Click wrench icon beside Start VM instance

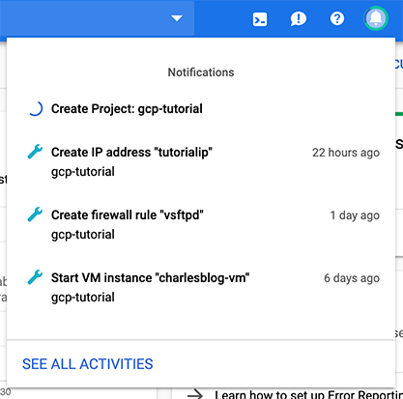pyautogui.click(x=35, y=277)
